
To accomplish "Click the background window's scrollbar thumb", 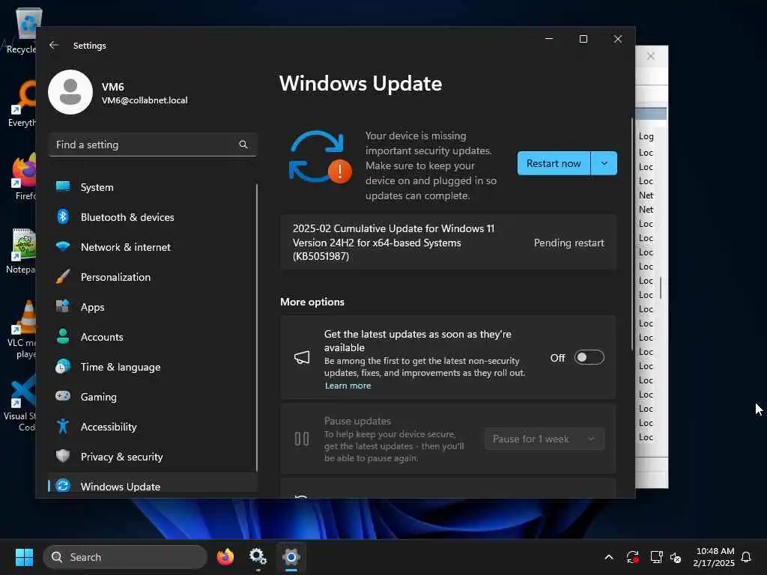I will pyautogui.click(x=661, y=287).
